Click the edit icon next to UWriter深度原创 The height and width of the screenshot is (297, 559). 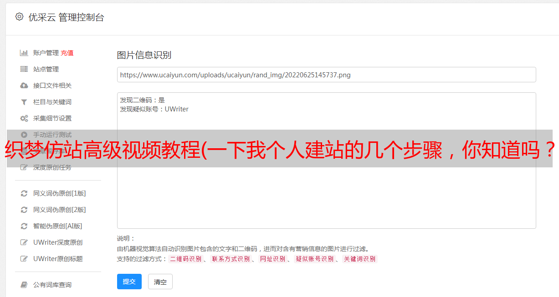(24, 242)
